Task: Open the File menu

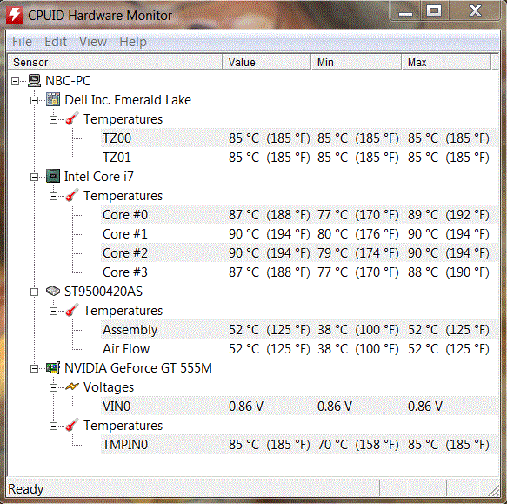Action: tap(22, 42)
